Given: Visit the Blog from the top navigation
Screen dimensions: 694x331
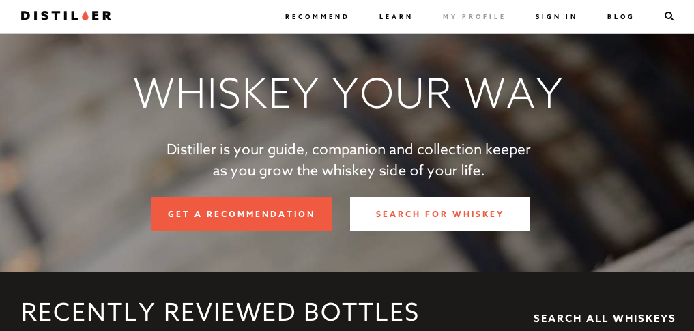Looking at the screenshot, I should pyautogui.click(x=620, y=17).
